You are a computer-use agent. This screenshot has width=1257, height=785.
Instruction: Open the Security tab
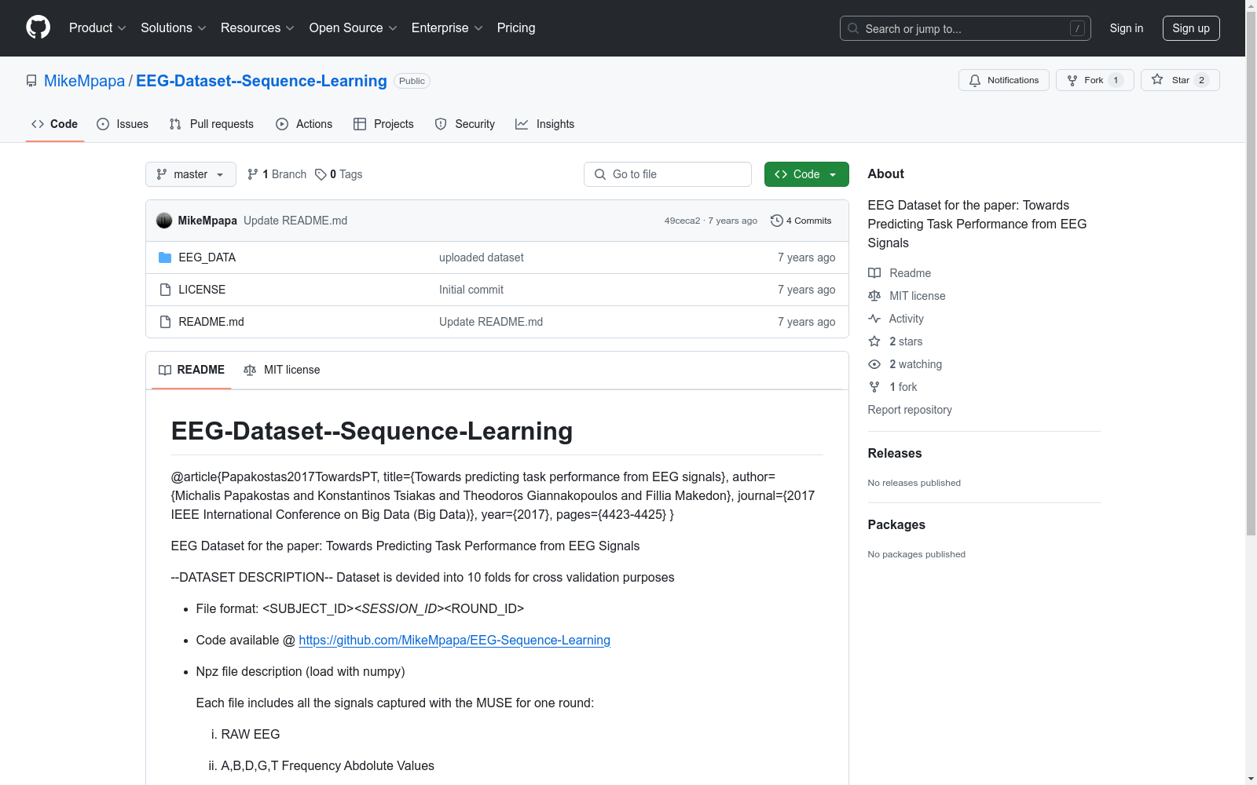tap(465, 124)
